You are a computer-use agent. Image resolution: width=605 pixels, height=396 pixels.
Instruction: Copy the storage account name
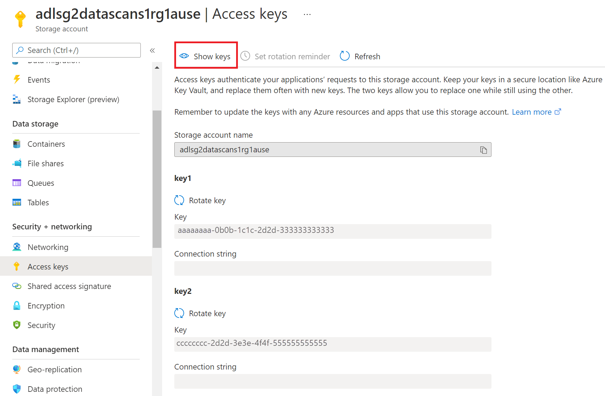click(x=483, y=150)
